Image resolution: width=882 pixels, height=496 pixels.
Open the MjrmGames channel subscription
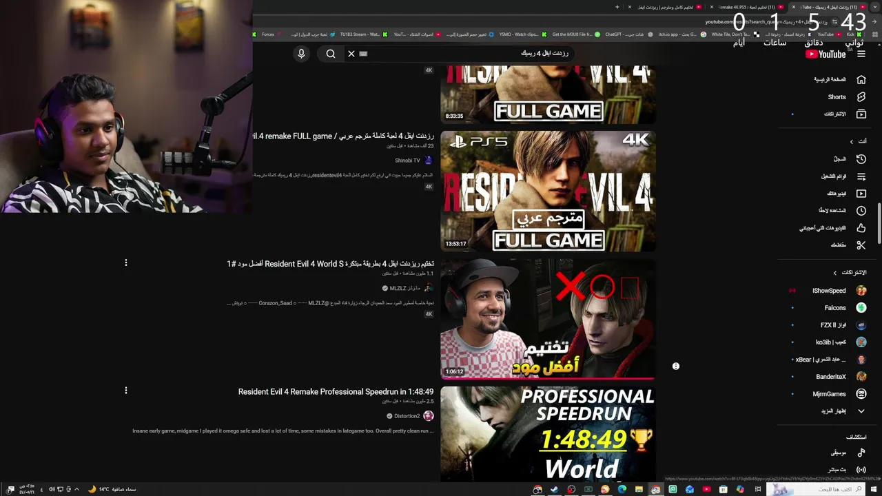[830, 394]
